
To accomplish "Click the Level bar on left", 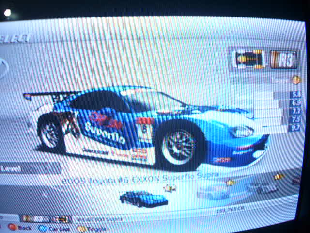I will click(x=29, y=168).
